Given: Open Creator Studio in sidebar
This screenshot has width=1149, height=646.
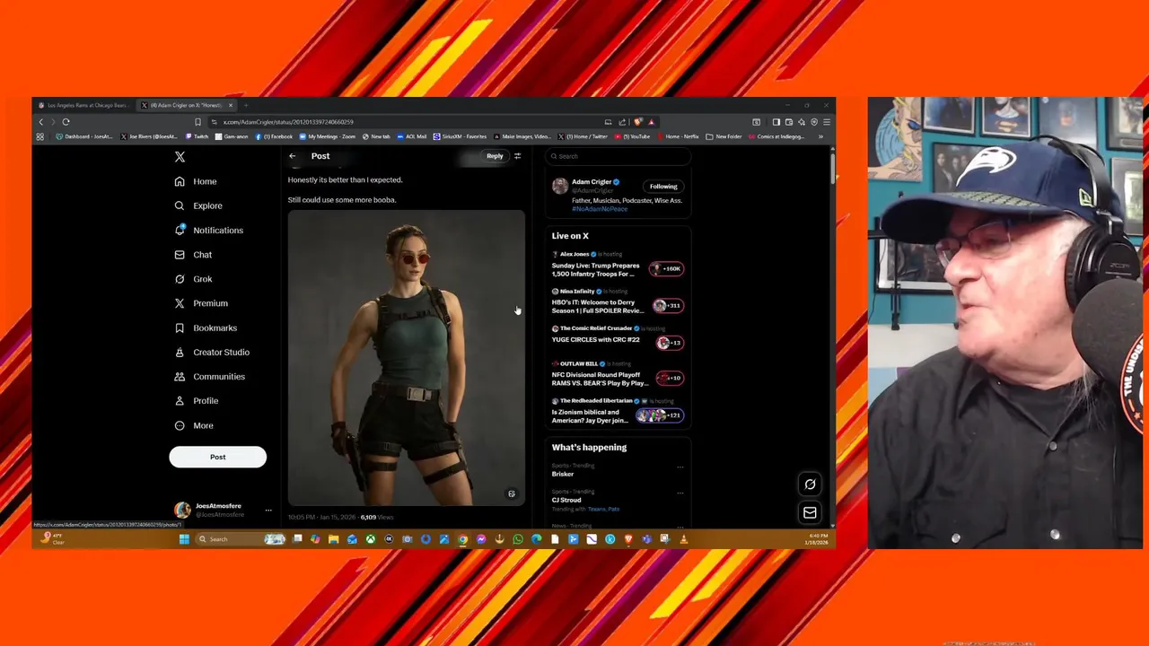Looking at the screenshot, I should [x=212, y=352].
